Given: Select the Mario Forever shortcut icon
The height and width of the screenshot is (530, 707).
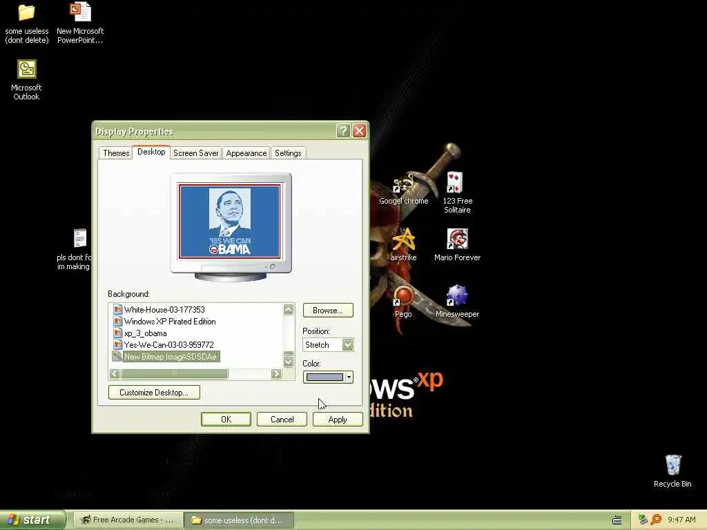Looking at the screenshot, I should click(457, 239).
